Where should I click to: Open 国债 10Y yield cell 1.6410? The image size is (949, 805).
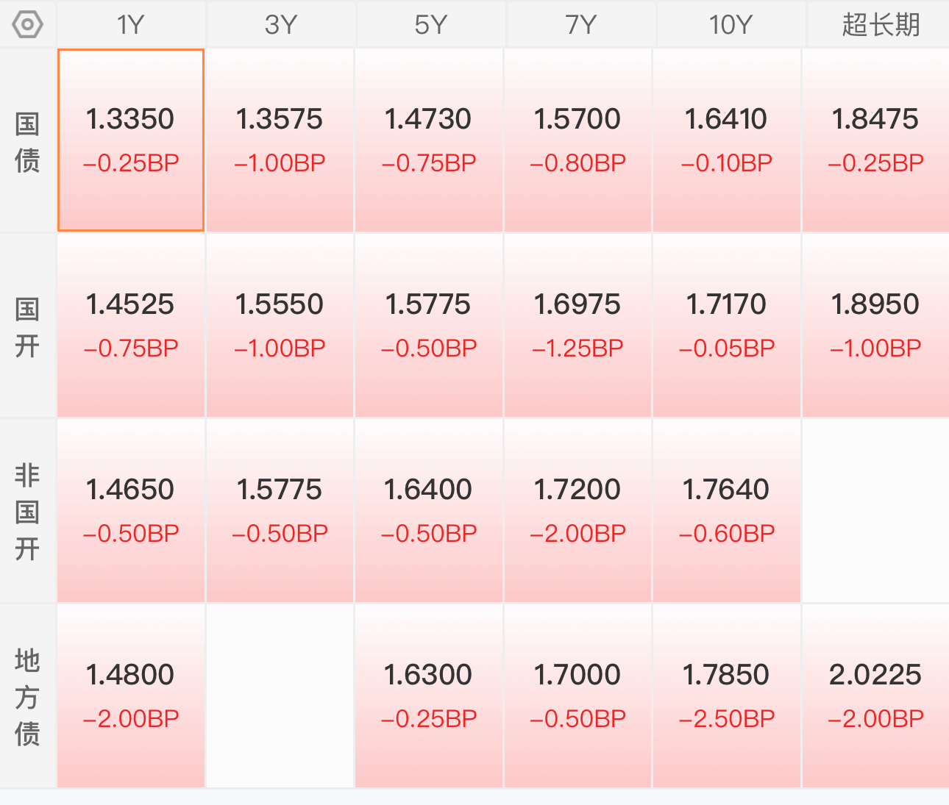click(x=727, y=140)
